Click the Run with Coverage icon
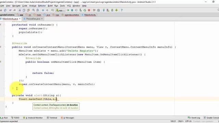Viewport: 219px width, 123px height. click(76, 10)
